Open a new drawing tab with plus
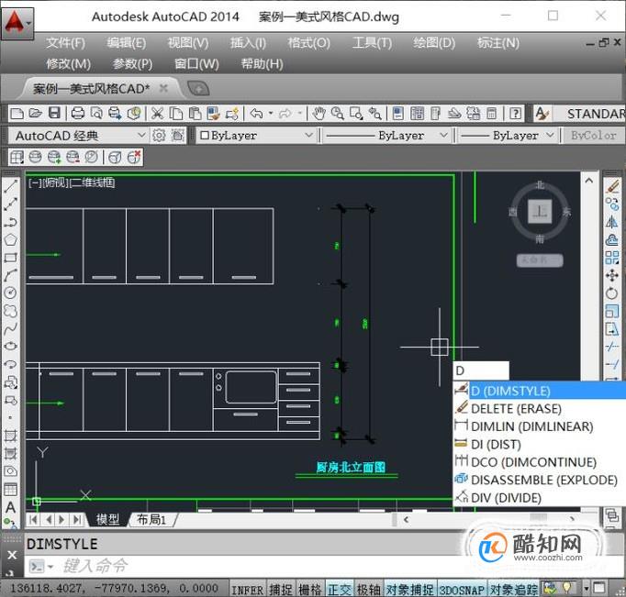Viewport: 626px width, 597px height. coord(198,88)
